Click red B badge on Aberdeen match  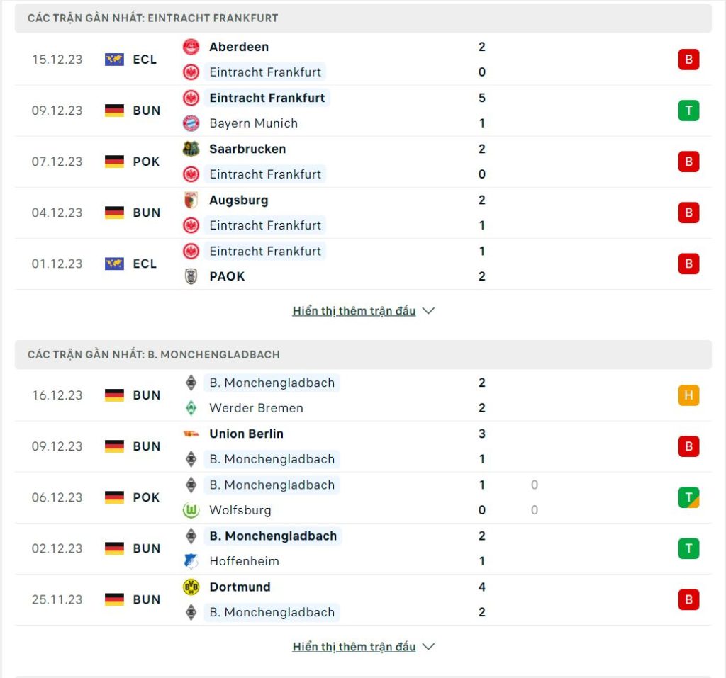[x=688, y=60]
